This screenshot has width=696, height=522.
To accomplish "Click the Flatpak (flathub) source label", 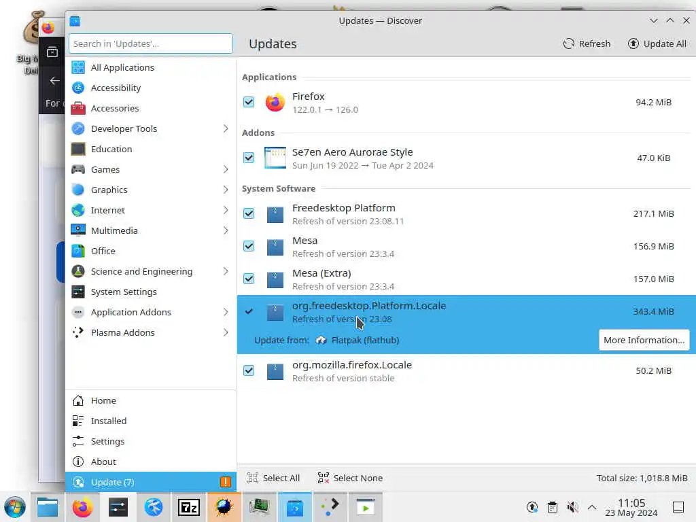I will pyautogui.click(x=365, y=340).
